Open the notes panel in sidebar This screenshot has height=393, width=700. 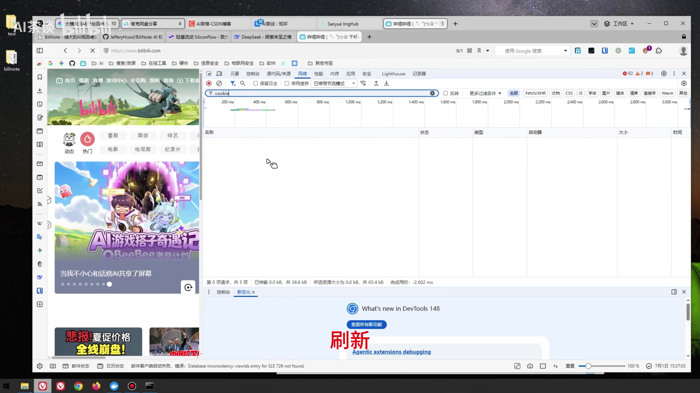(40, 118)
